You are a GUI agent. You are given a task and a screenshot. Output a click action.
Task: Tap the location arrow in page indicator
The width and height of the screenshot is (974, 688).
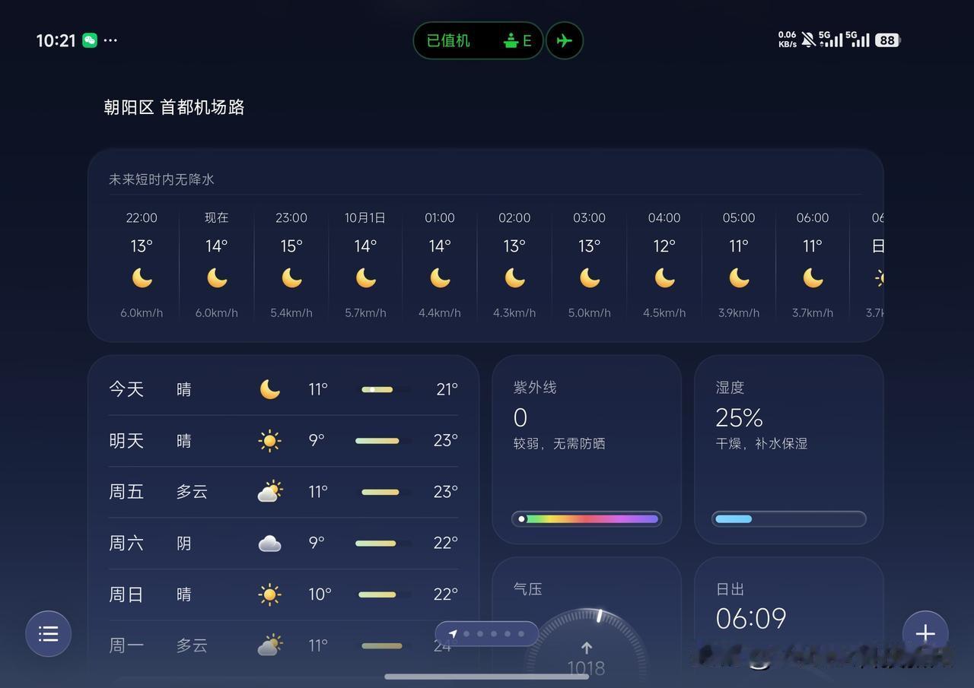click(453, 633)
